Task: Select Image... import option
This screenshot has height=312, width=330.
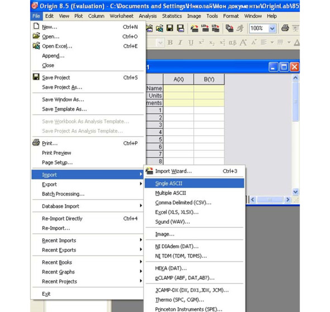Action: [x=194, y=234]
